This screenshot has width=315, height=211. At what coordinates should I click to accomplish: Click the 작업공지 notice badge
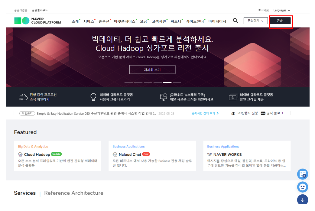(27, 114)
